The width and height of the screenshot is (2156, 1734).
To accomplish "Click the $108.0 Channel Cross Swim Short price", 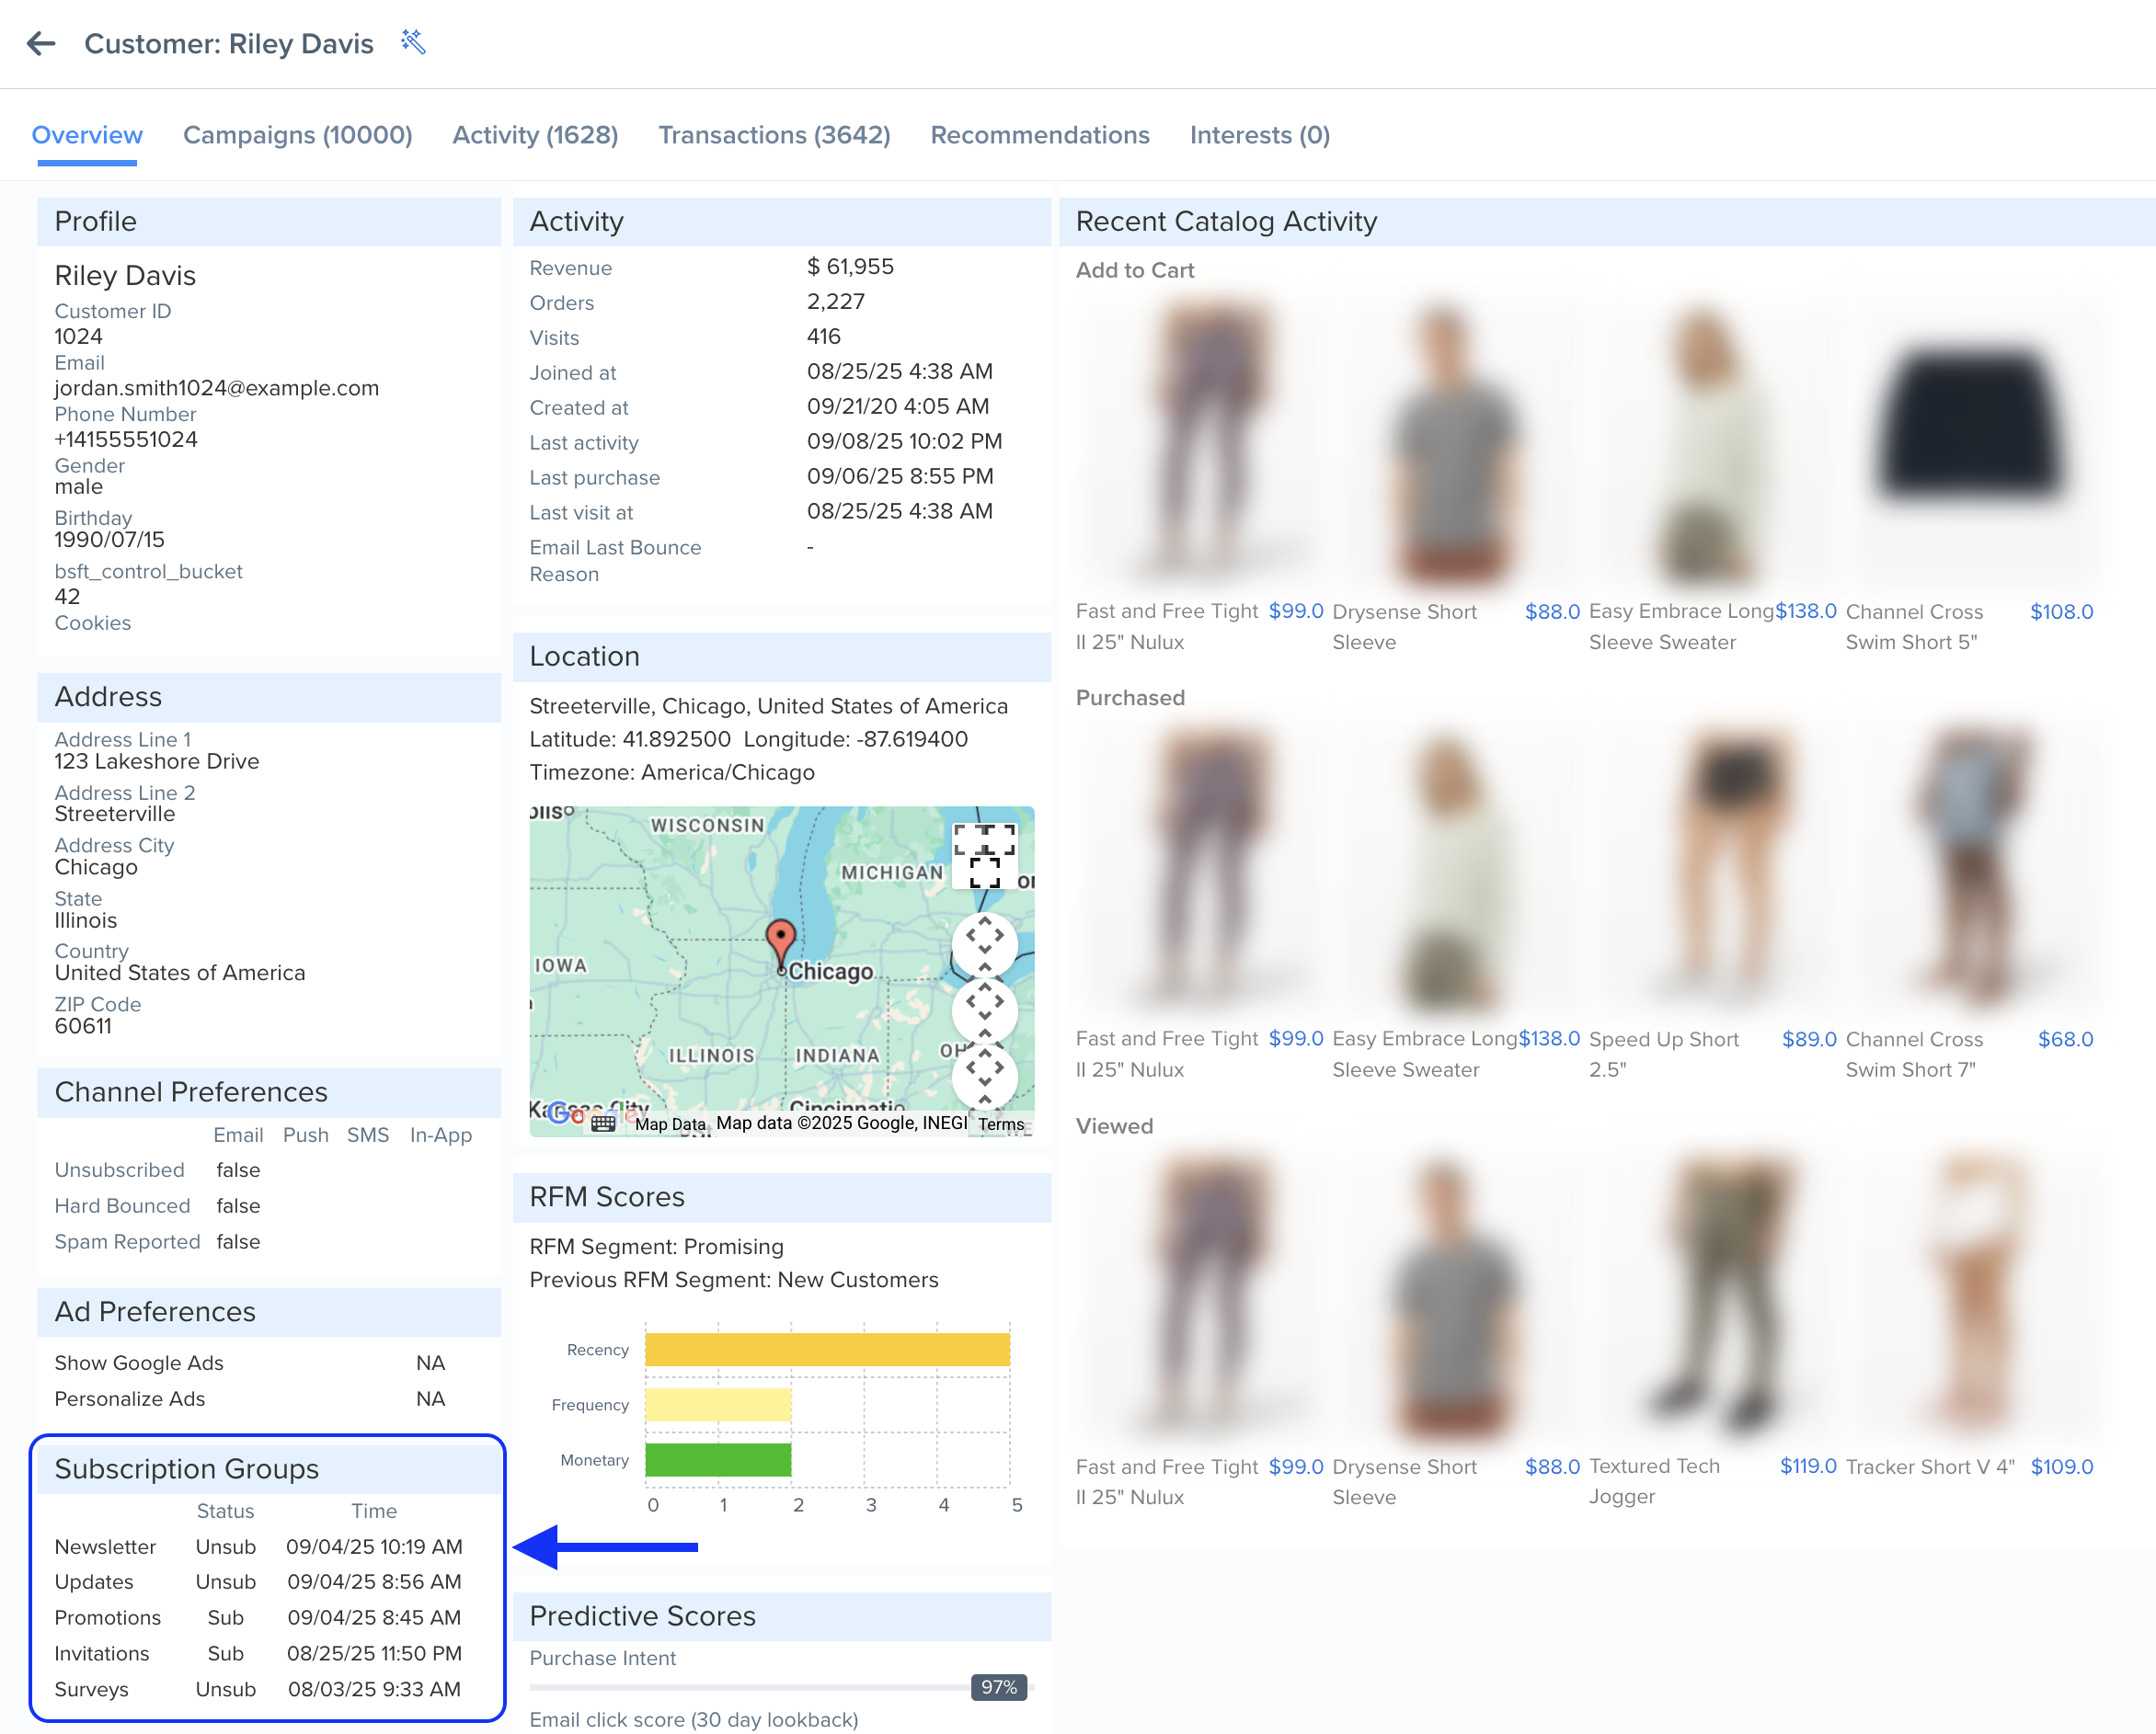I will click(x=2061, y=611).
